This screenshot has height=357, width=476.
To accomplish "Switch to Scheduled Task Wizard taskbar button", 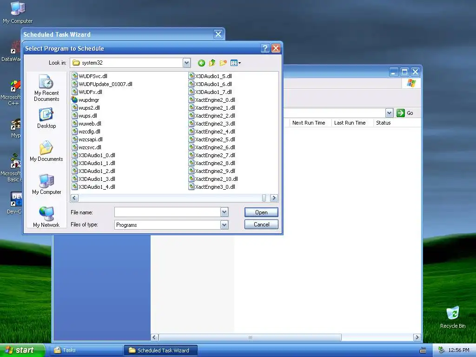I will pyautogui.click(x=160, y=350).
